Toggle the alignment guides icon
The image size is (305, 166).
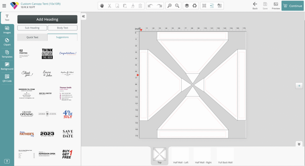pyautogui.click(x=212, y=6)
